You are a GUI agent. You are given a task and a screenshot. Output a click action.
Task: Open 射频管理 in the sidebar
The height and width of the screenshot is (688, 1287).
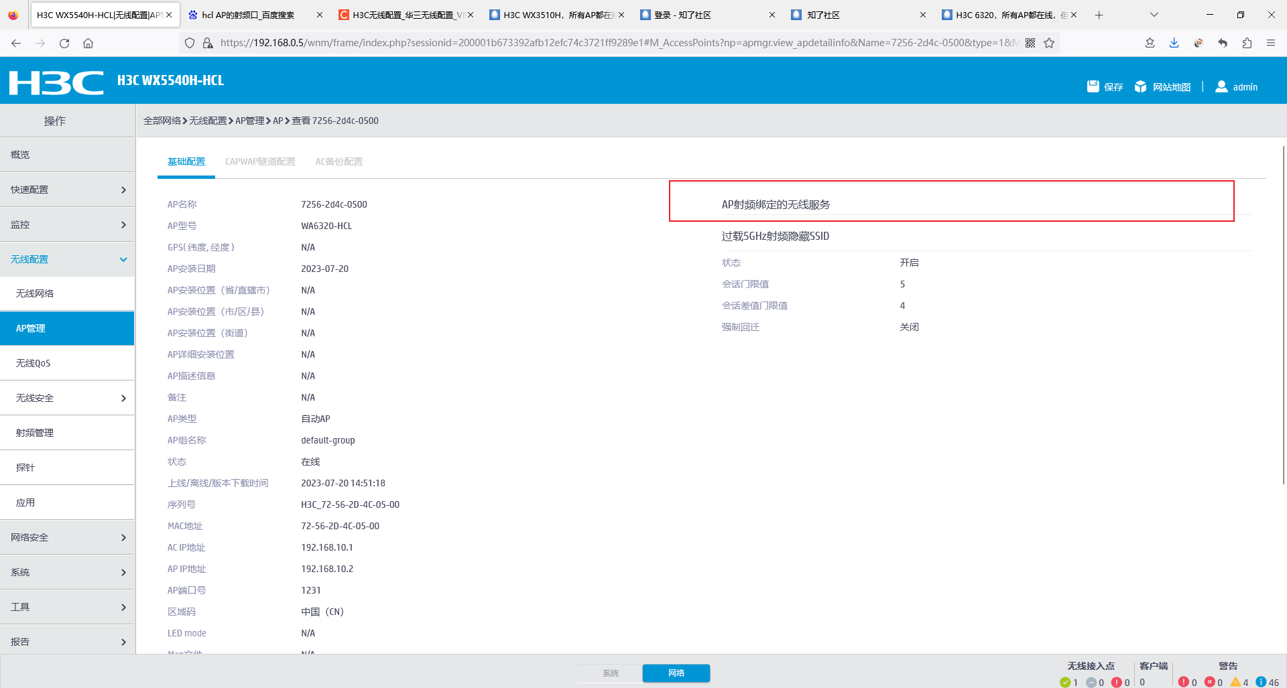pos(67,433)
